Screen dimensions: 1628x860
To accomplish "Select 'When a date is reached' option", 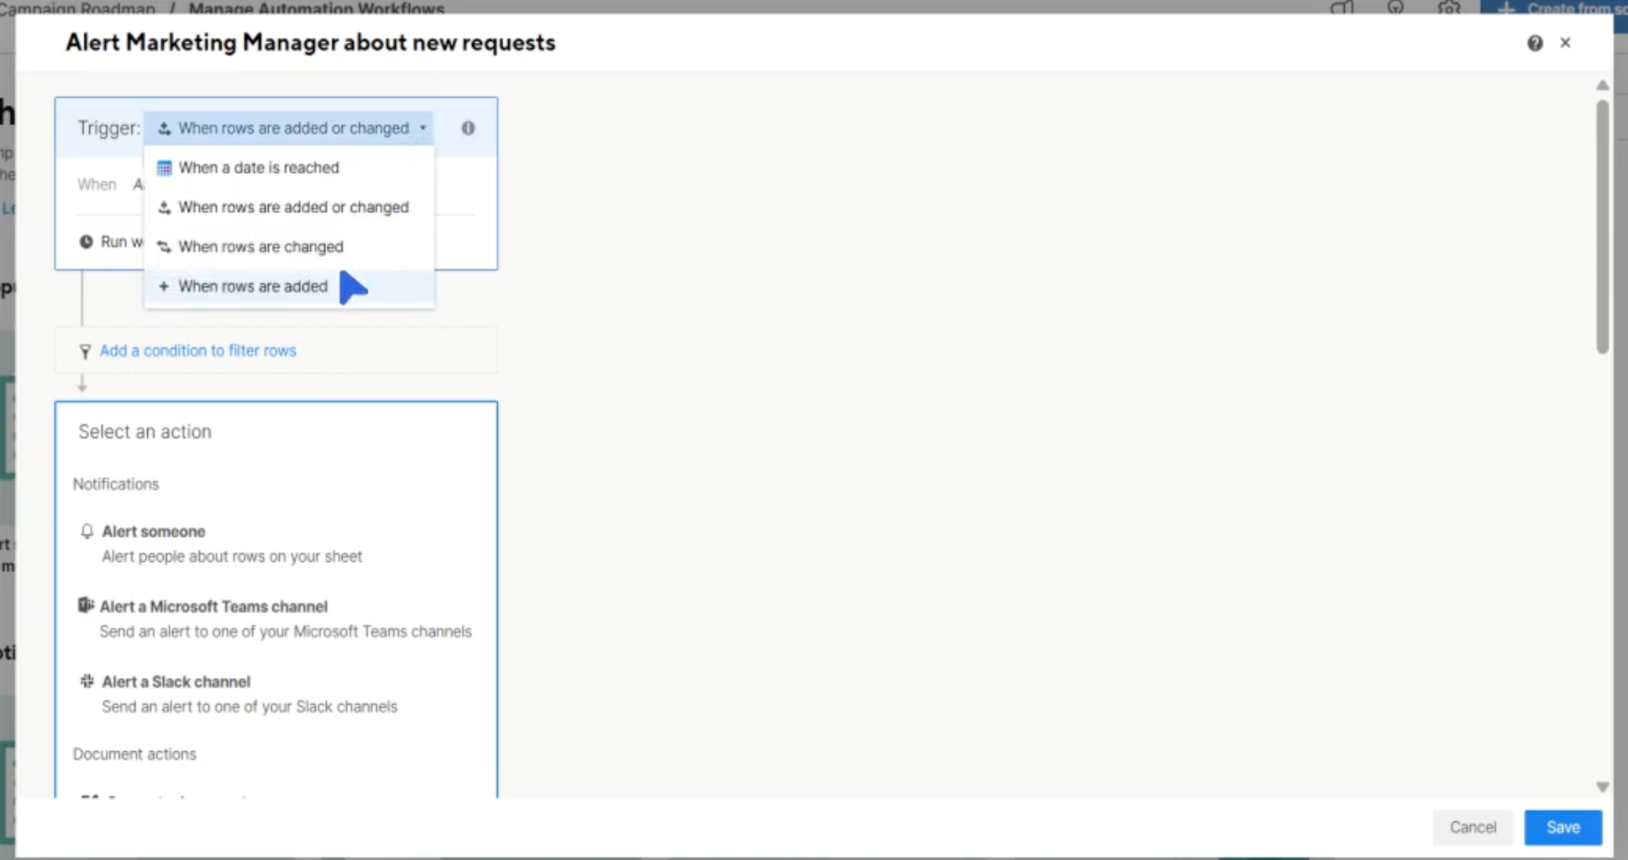I will point(289,168).
